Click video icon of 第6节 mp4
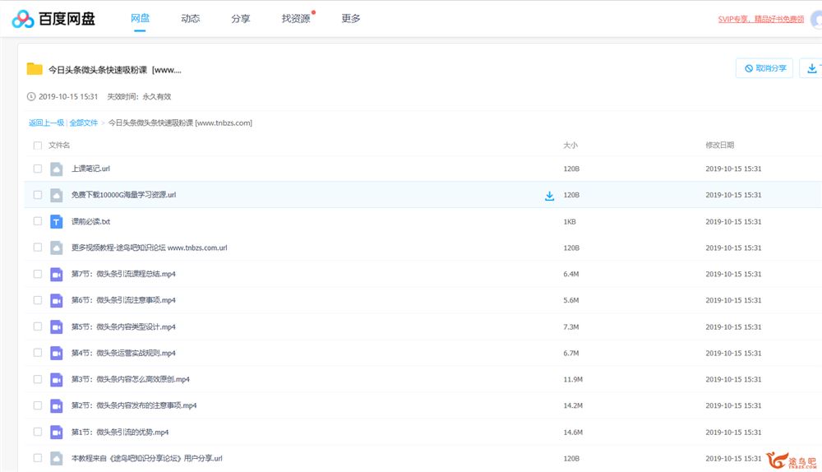 (x=56, y=300)
